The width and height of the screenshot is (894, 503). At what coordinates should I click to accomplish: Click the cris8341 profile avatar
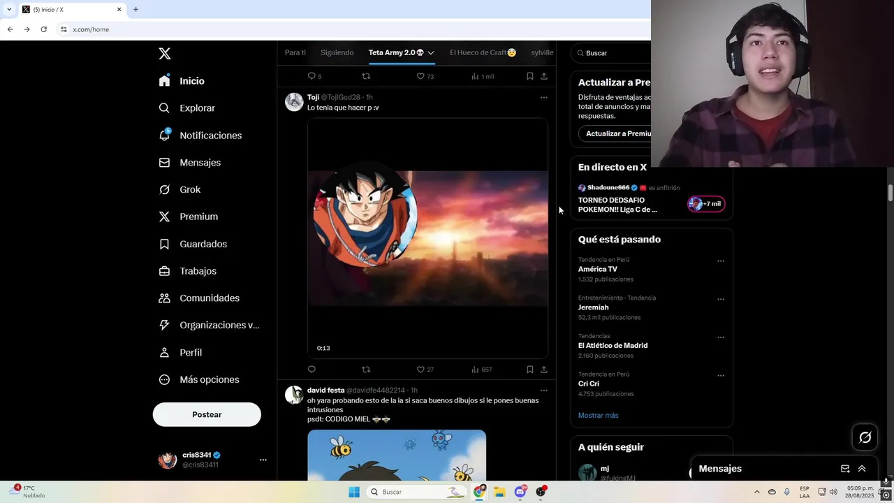(x=168, y=460)
